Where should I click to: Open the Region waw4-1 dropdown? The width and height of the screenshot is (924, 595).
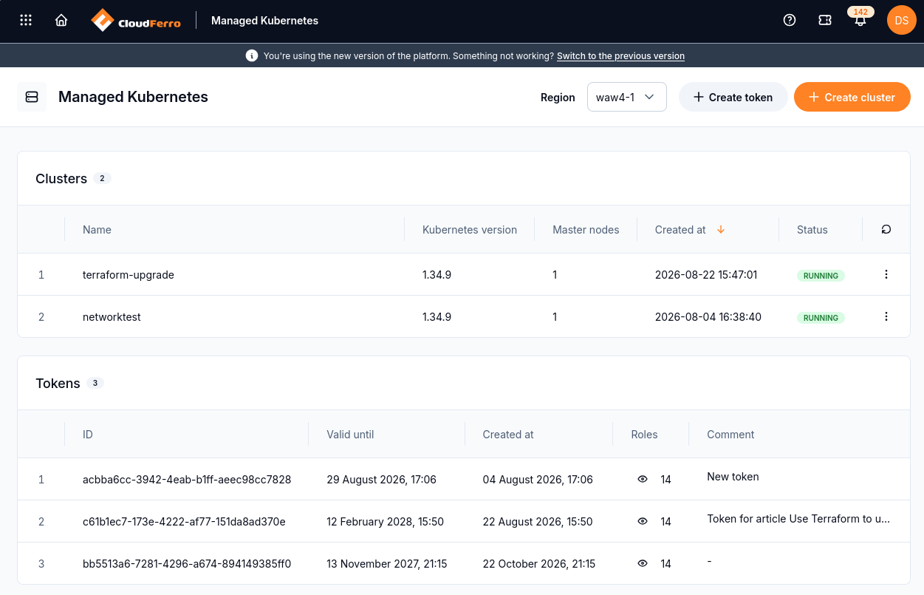pyautogui.click(x=627, y=97)
